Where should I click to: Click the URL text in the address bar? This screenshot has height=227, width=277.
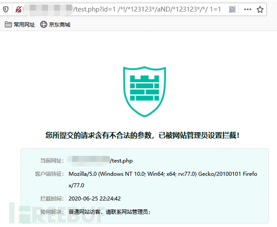click(147, 9)
